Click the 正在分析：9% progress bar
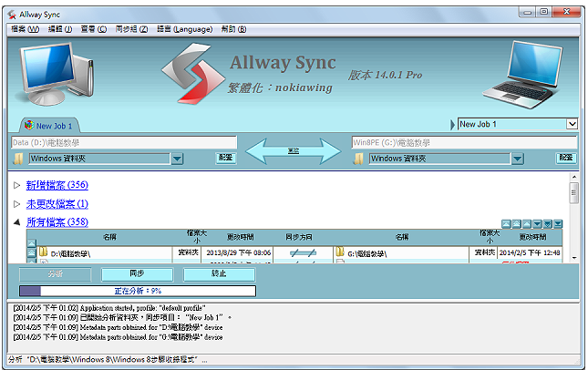This screenshot has width=588, height=370. tap(138, 291)
